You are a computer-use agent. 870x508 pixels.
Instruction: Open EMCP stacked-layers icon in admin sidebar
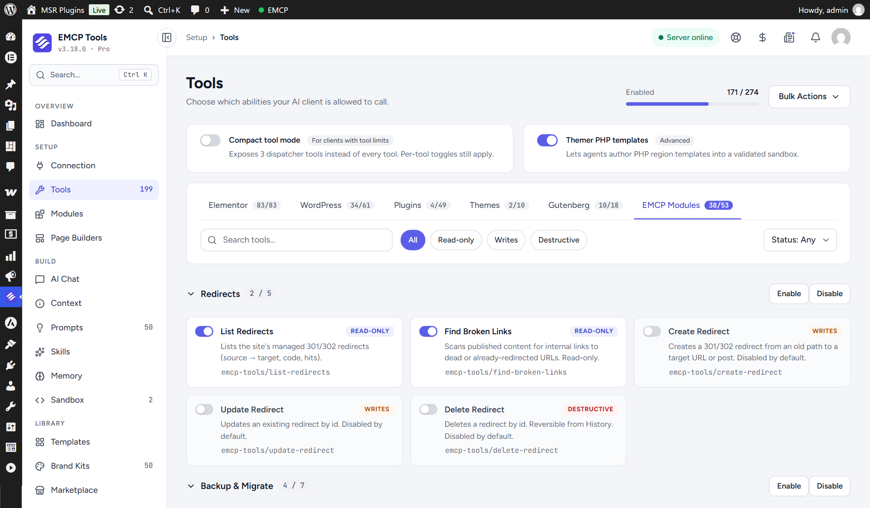coord(11,297)
